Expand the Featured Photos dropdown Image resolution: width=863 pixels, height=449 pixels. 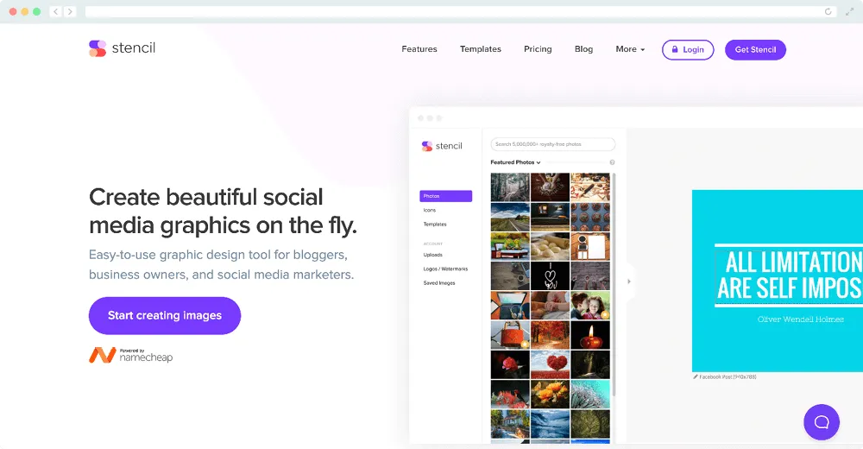coord(516,162)
